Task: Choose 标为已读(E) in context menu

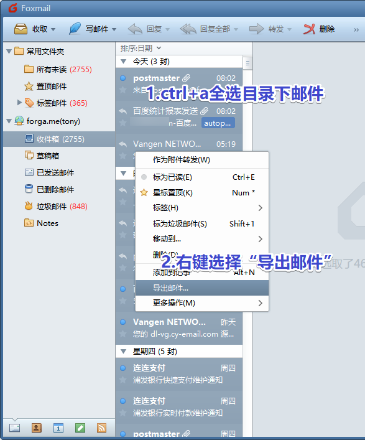Action: click(202, 177)
